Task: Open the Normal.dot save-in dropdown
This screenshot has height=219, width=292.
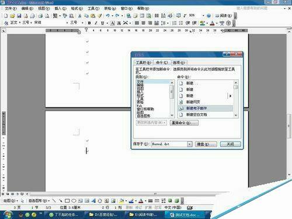Action: pos(189,144)
